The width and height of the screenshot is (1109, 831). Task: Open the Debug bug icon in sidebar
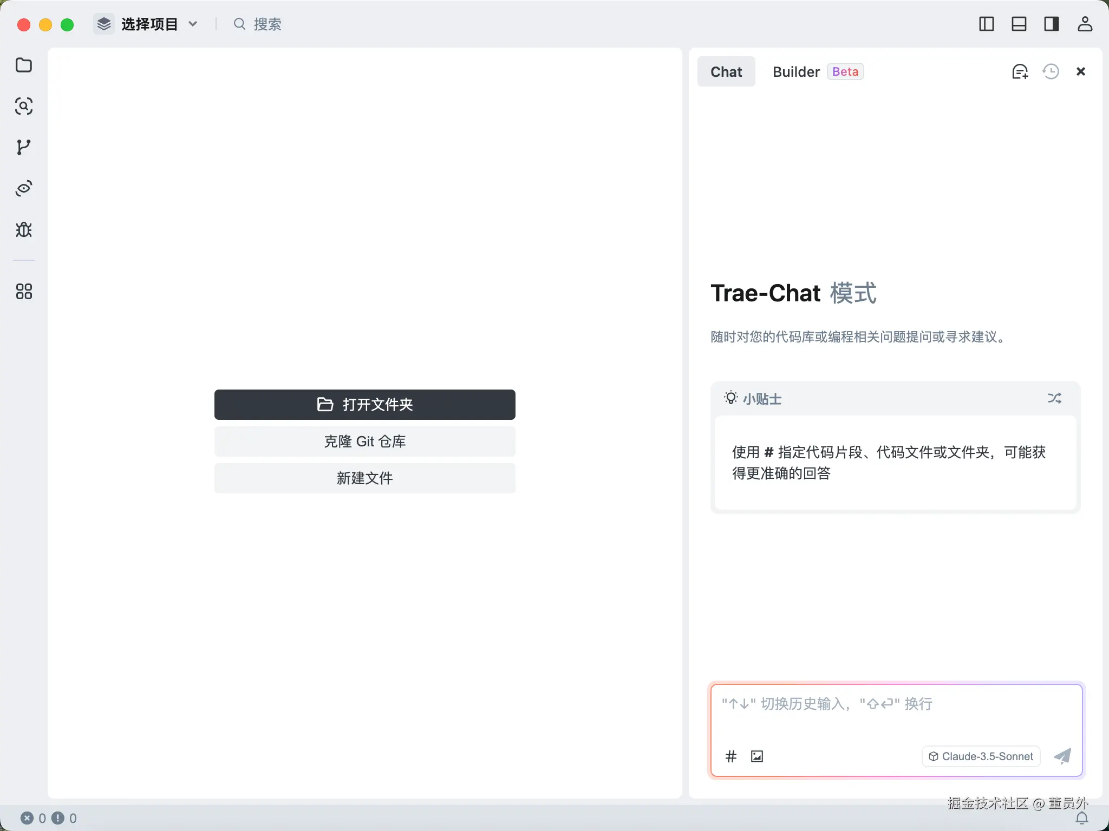24,229
